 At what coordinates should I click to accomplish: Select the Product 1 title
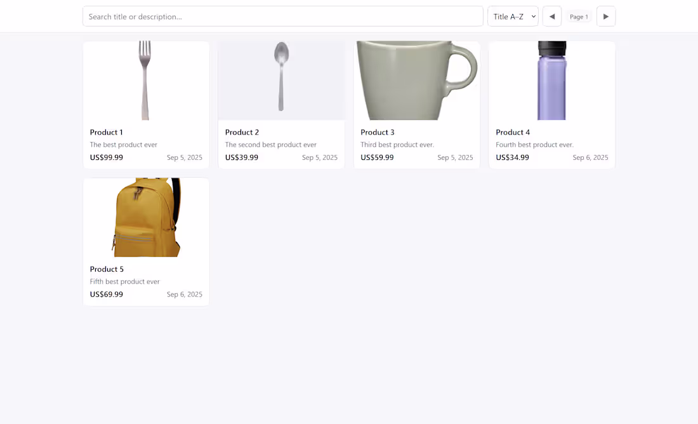tap(106, 132)
